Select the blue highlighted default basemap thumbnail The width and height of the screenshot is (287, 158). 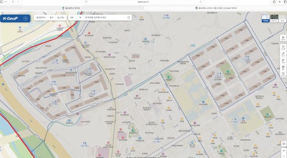266,18
